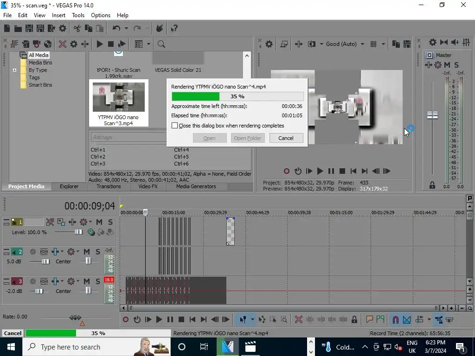Click the Undo arrow icon
Image resolution: width=475 pixels, height=356 pixels.
[x=116, y=28]
